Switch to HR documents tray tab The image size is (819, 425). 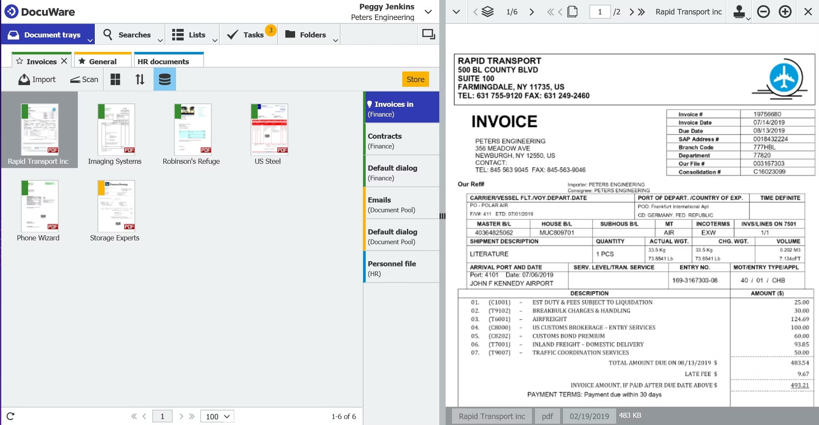pos(169,61)
